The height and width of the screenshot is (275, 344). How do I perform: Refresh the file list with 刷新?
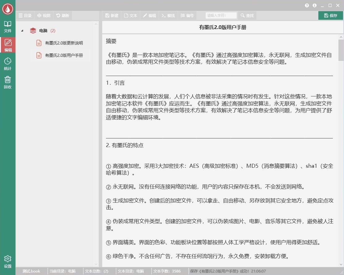coord(62,15)
